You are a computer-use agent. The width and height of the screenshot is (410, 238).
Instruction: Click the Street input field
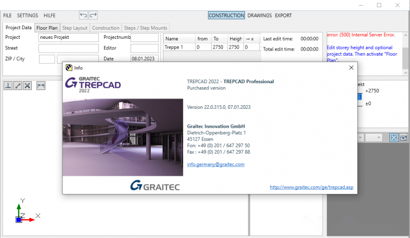click(x=69, y=48)
